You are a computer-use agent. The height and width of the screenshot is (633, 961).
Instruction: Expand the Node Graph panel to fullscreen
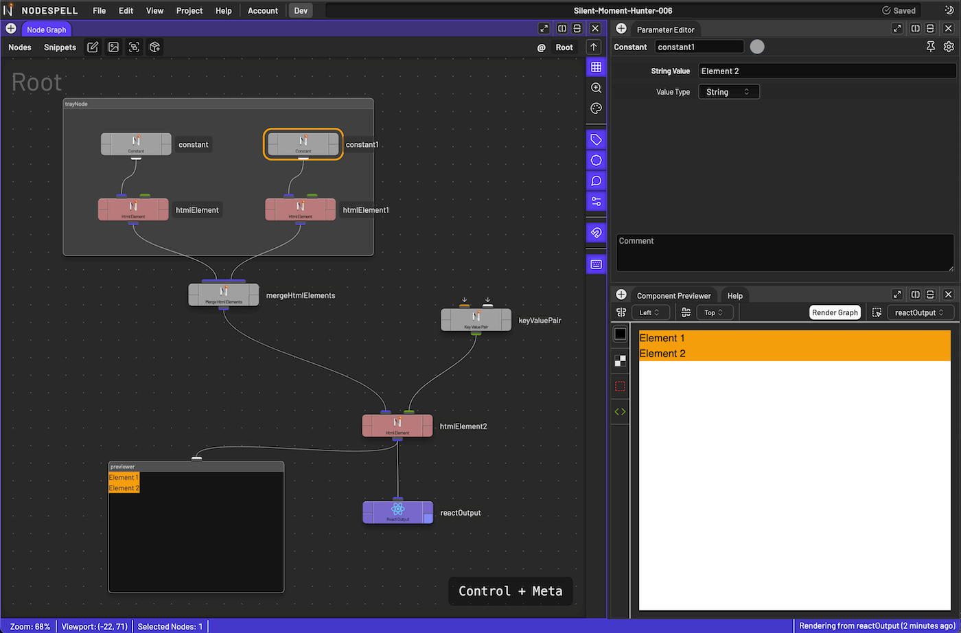544,29
